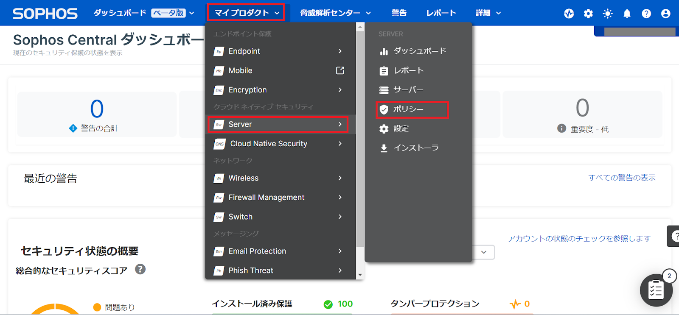679x315 pixels.
Task: Click the Sophos logo
Action: point(45,14)
